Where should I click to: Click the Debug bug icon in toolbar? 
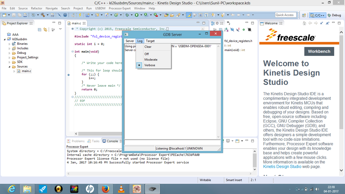[127, 15]
